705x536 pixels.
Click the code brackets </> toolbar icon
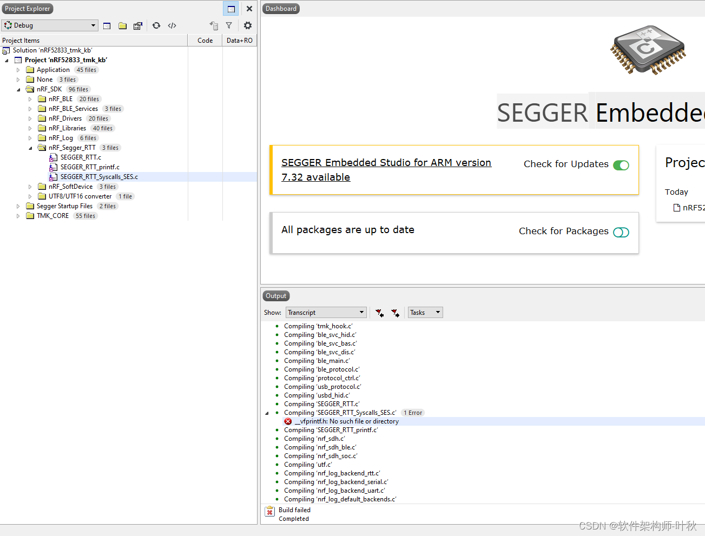(x=172, y=25)
